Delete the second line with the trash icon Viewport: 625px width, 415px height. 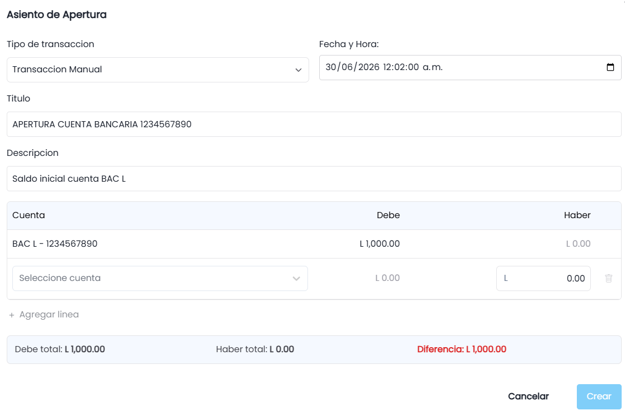point(608,278)
